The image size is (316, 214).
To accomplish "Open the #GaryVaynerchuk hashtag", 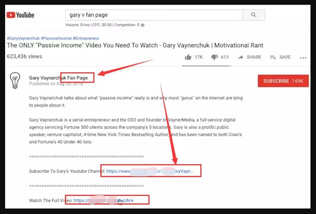I will pos(23,38).
